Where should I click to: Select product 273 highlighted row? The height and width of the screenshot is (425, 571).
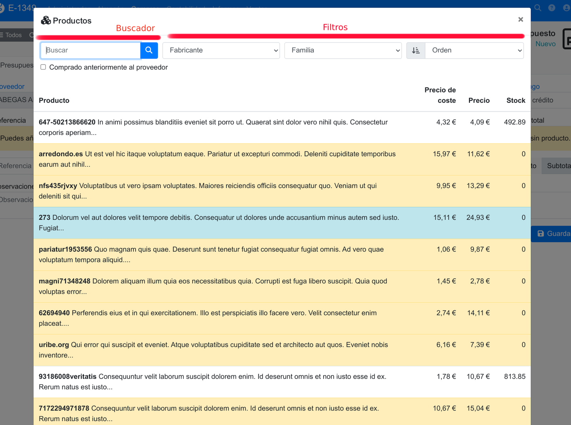pyautogui.click(x=282, y=223)
